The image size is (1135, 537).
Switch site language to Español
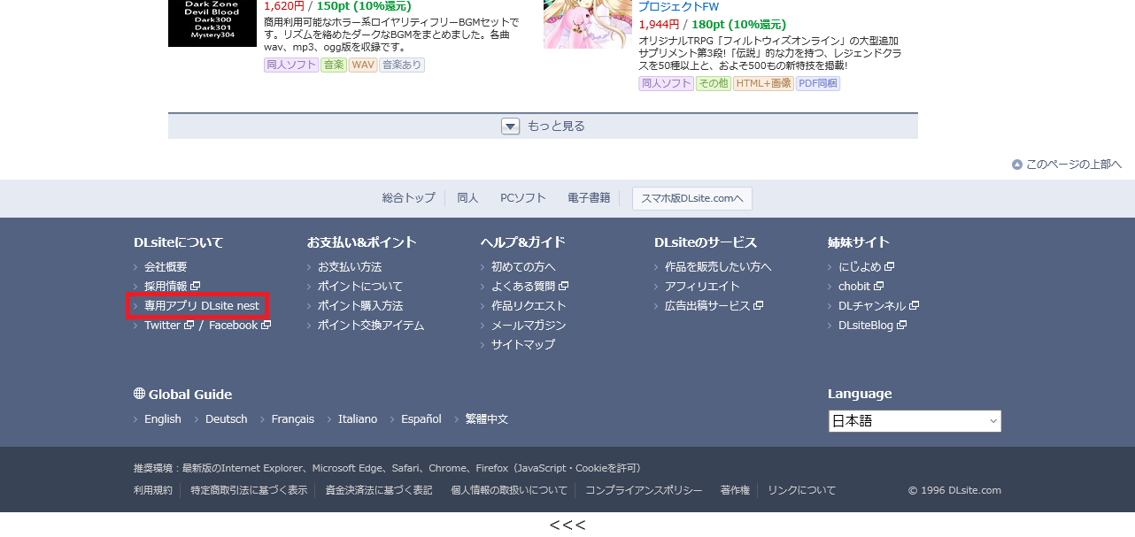point(421,418)
